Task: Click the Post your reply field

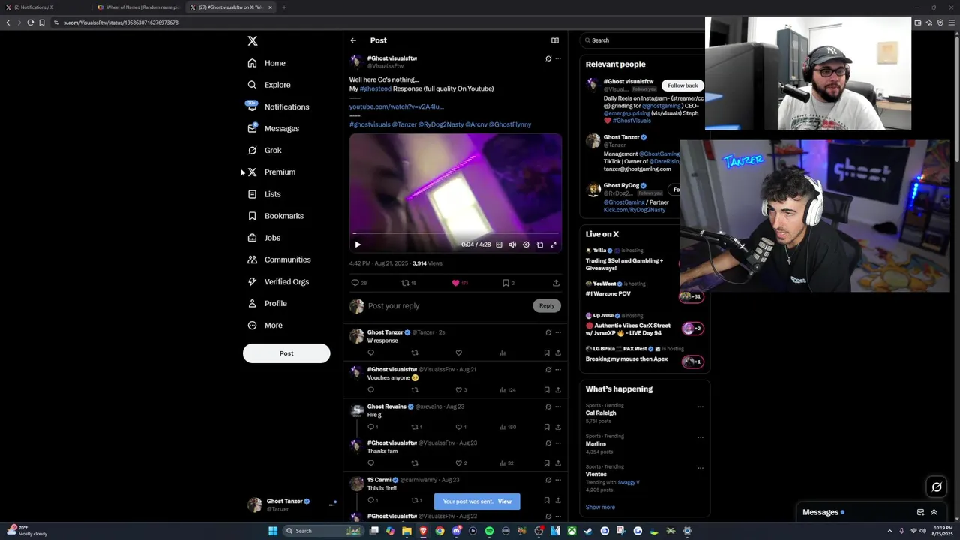Action: (448, 305)
